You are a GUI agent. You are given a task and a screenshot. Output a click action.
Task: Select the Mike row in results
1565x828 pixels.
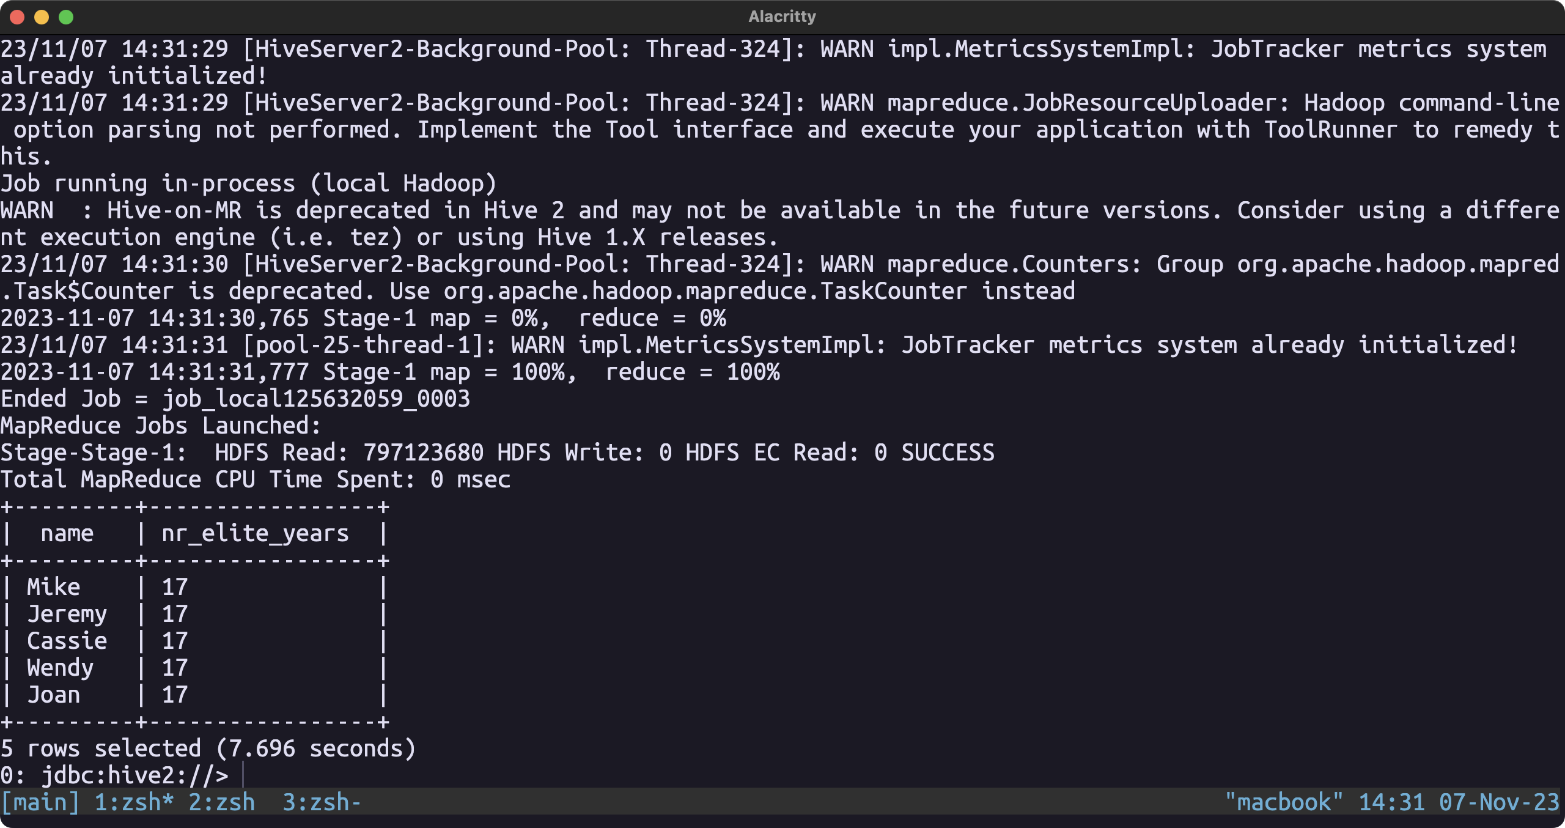click(x=54, y=587)
